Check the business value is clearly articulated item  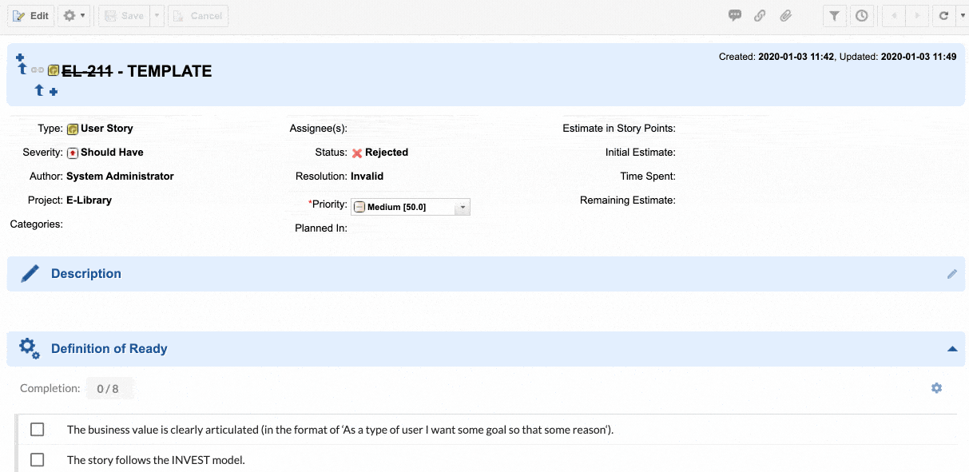tap(37, 430)
